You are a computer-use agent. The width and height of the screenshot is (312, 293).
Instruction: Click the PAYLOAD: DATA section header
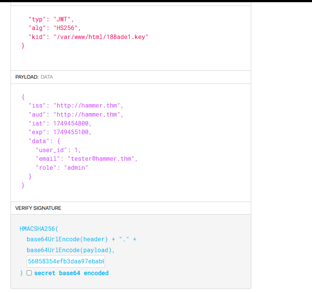34,77
